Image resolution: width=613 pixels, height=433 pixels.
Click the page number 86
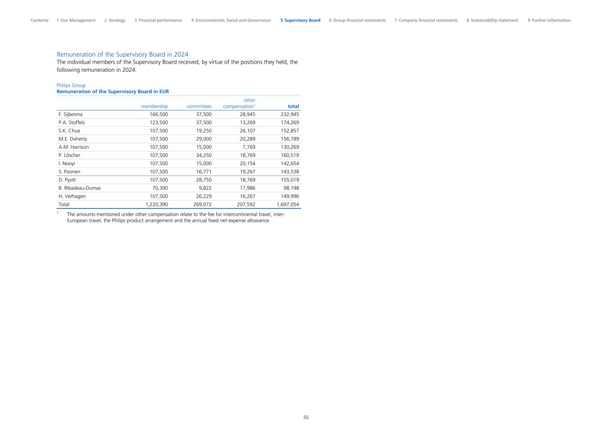click(306, 417)
